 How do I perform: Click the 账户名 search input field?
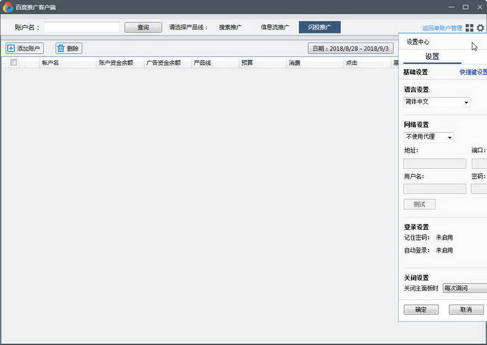(82, 27)
